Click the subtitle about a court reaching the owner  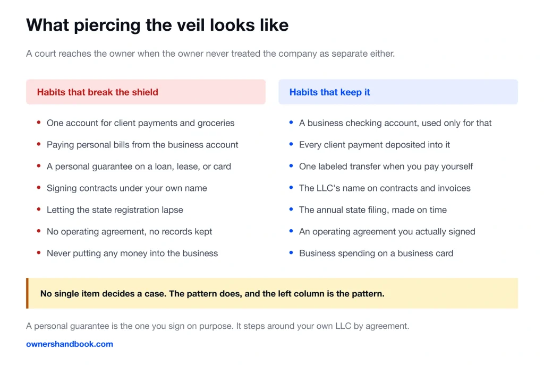(x=210, y=54)
